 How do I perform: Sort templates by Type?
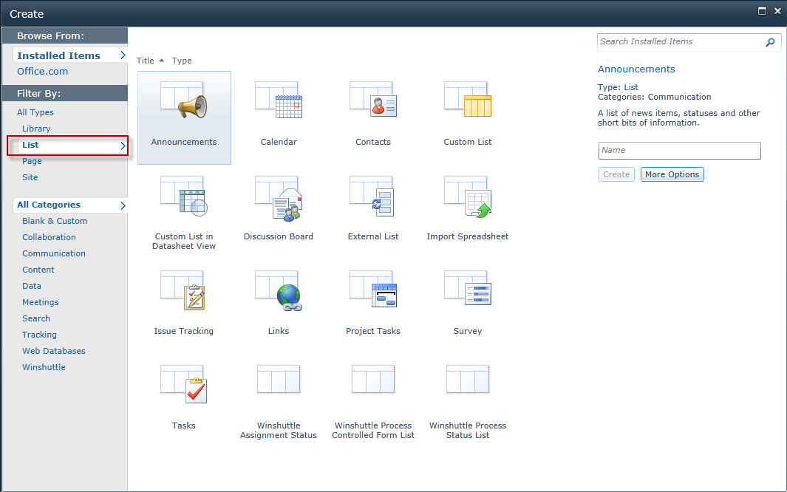pyautogui.click(x=182, y=61)
